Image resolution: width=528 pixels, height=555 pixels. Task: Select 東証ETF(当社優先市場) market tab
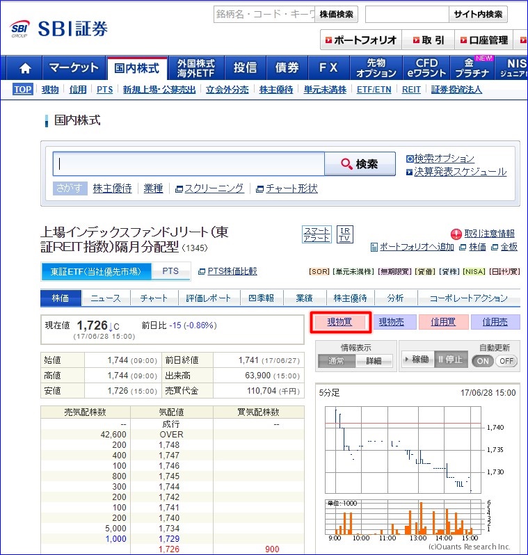(96, 271)
